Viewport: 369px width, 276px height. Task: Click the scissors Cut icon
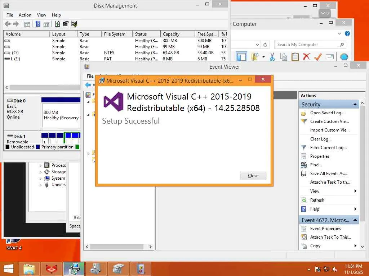272,56
